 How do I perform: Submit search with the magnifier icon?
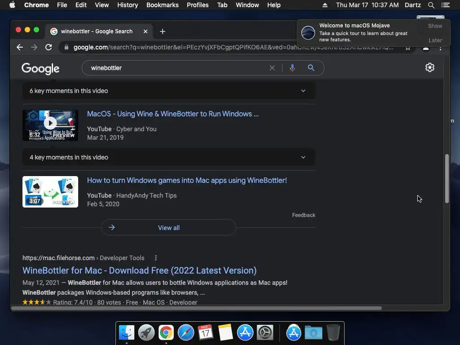pyautogui.click(x=311, y=68)
